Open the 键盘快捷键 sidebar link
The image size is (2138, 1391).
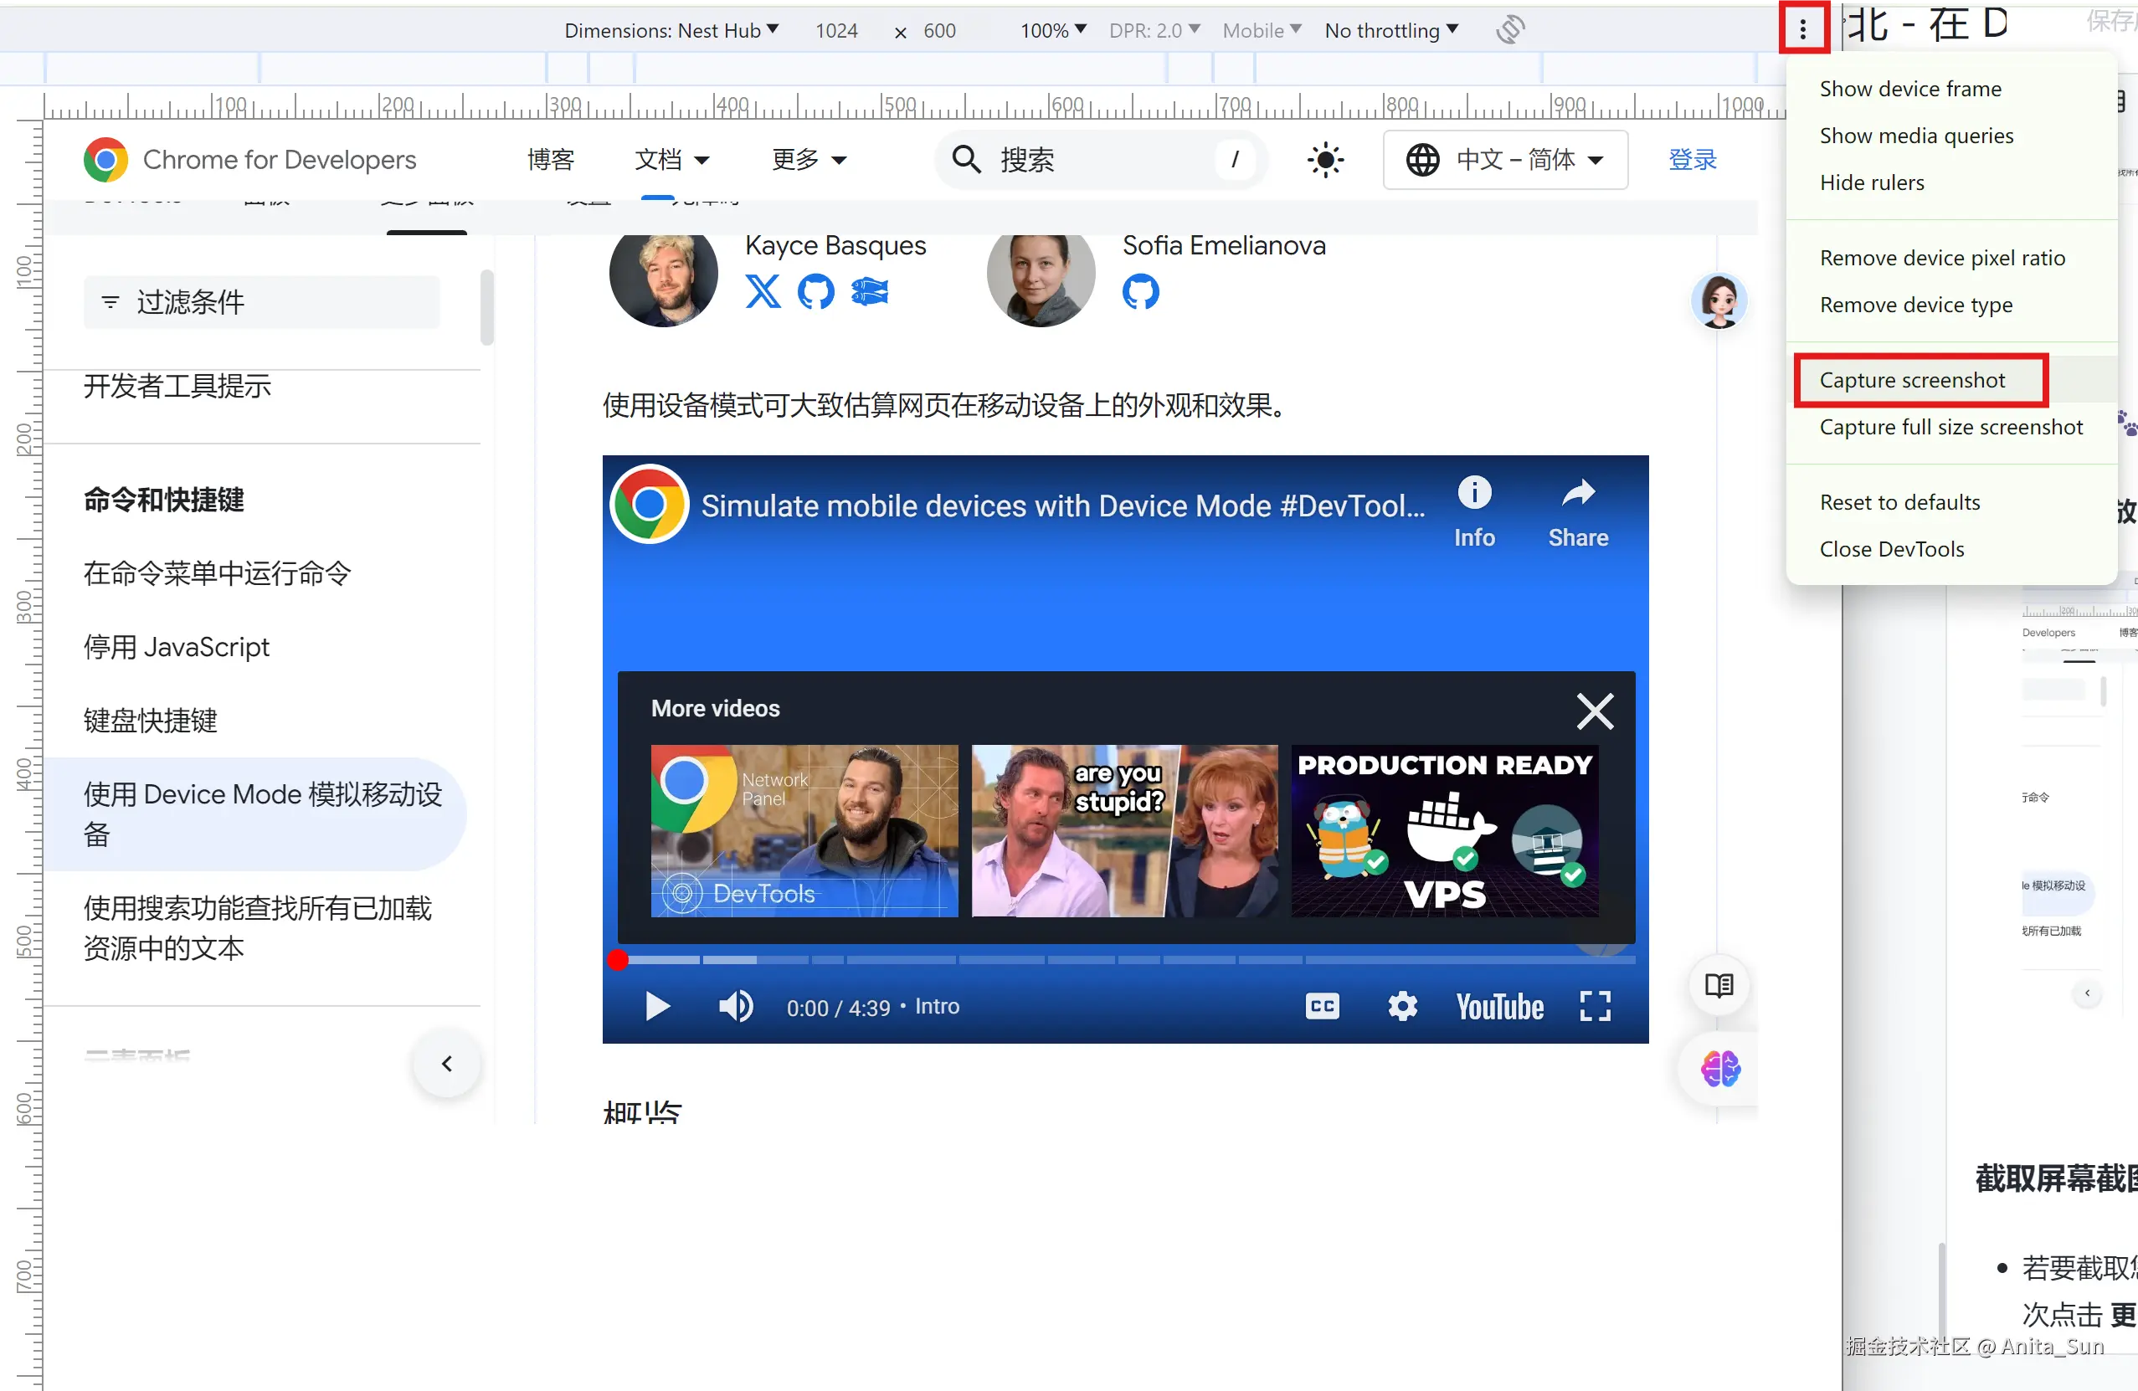pyautogui.click(x=151, y=721)
